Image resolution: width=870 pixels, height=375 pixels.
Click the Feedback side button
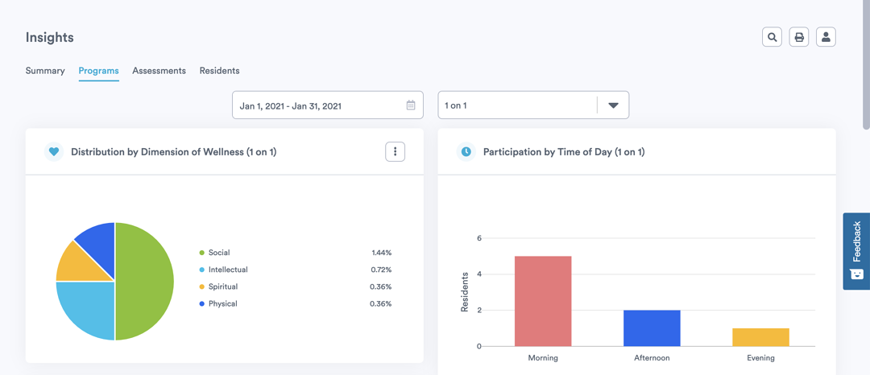point(856,241)
